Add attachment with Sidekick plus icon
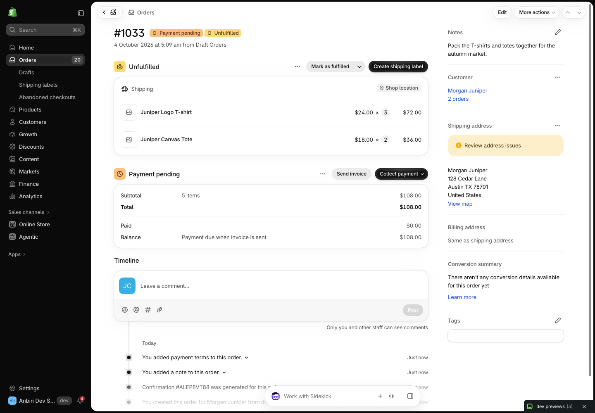Image resolution: width=595 pixels, height=413 pixels. click(380, 396)
